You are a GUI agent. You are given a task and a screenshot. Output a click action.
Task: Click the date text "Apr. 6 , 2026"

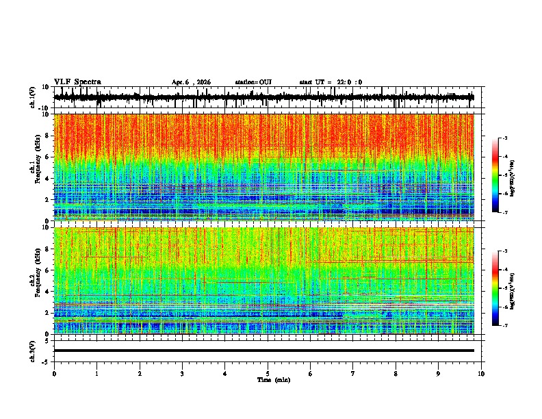point(191,82)
